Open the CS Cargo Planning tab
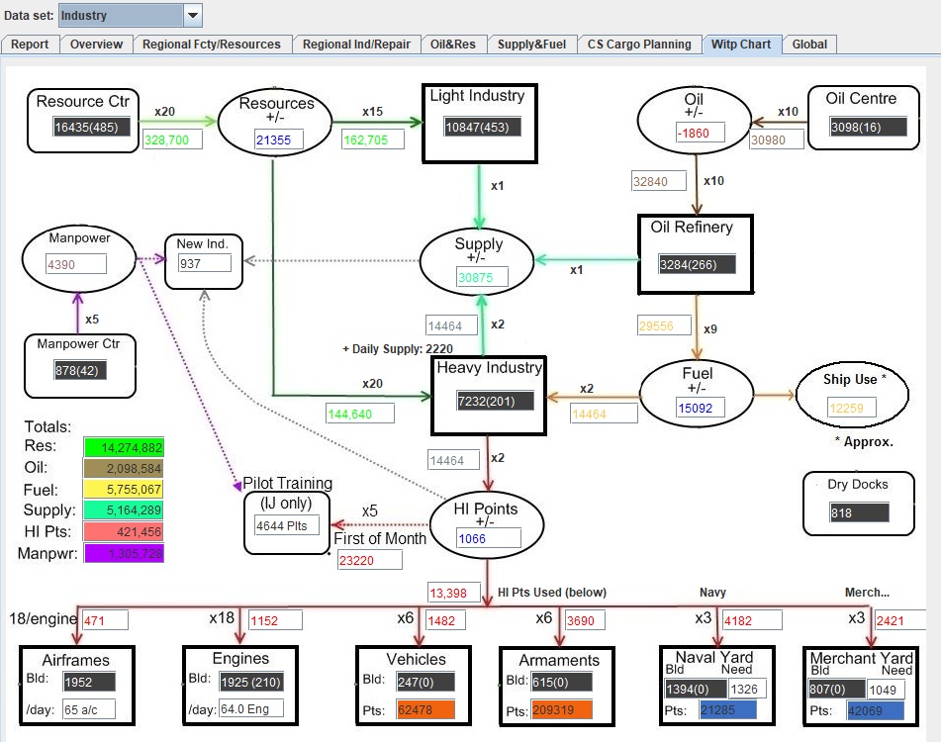 point(639,45)
